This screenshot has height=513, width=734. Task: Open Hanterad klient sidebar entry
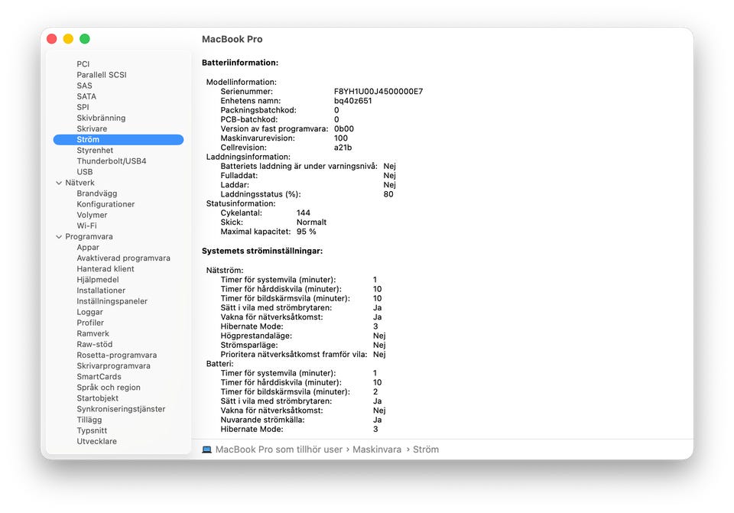tap(106, 268)
